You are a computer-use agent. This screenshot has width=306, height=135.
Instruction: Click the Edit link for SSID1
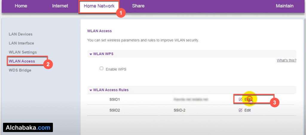tap(247, 99)
